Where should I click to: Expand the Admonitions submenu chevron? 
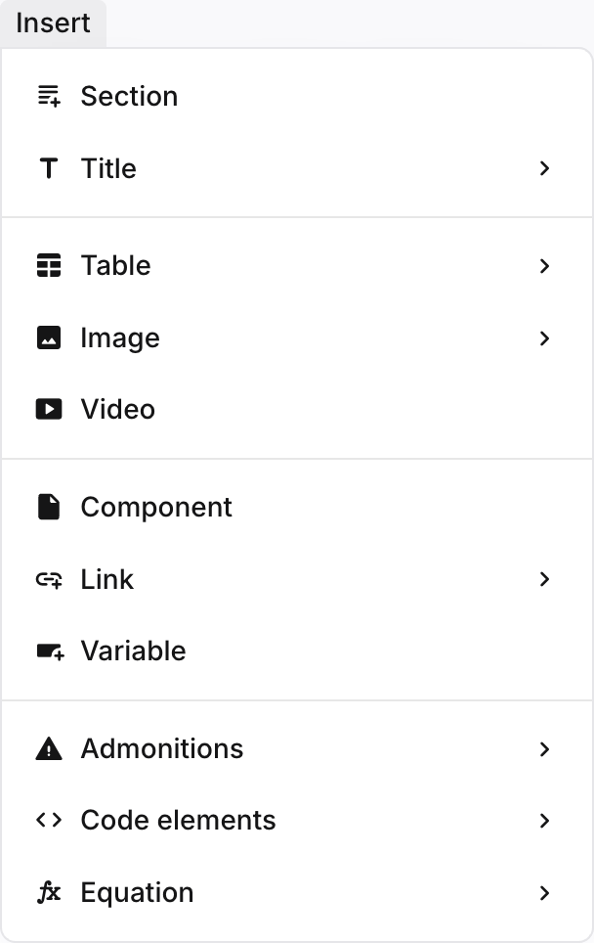(544, 748)
